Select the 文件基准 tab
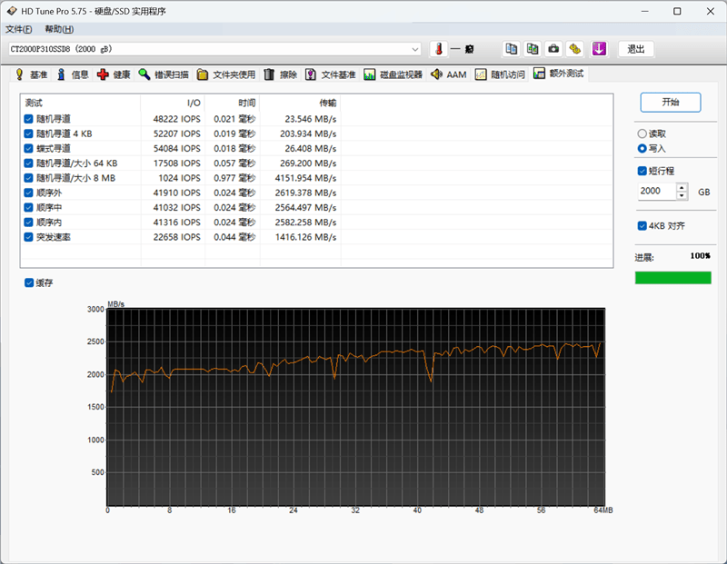This screenshot has height=564, width=727. [331, 74]
